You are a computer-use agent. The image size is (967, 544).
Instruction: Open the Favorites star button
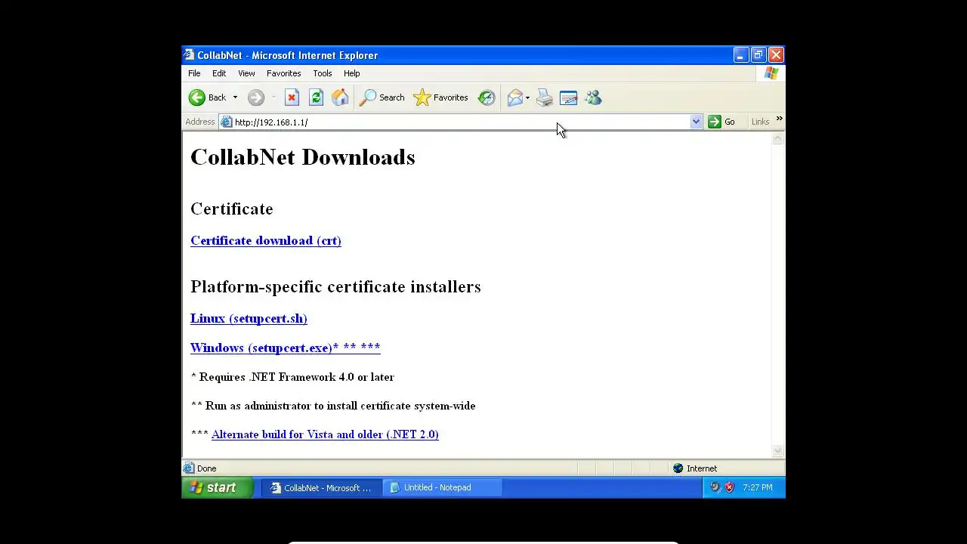coord(441,97)
